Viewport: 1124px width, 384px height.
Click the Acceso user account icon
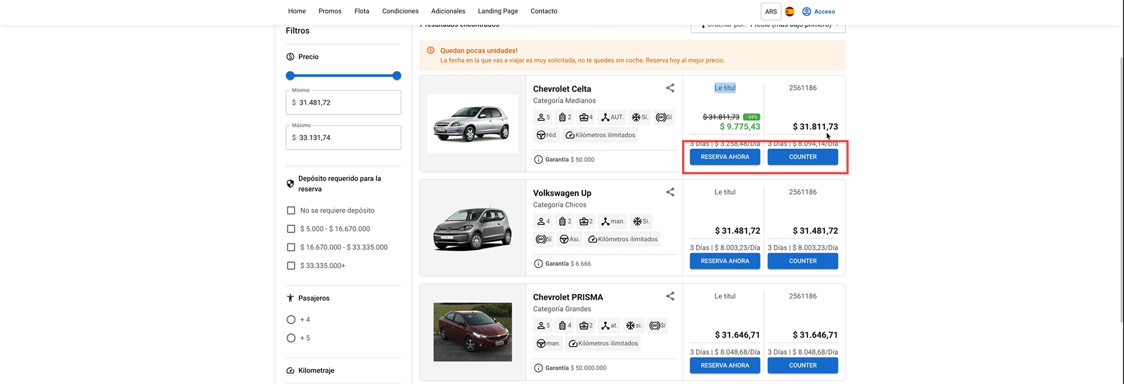[x=807, y=12]
